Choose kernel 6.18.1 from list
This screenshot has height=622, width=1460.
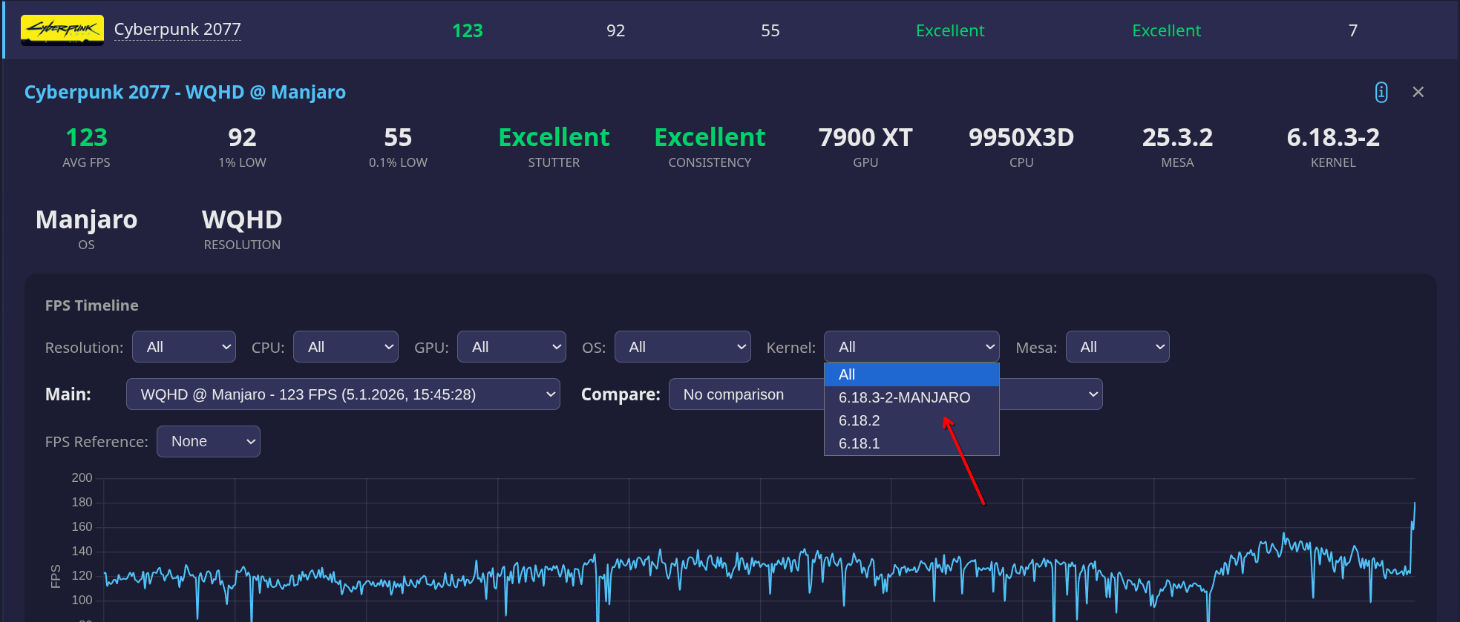coord(911,443)
